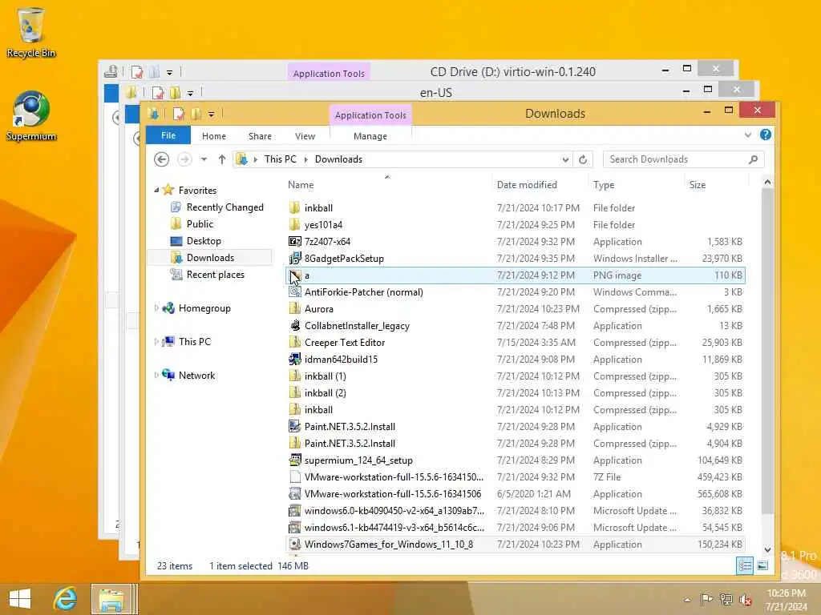Screen dimensions: 821x615
Task: Launch Supermium from the desktop shortcut
Action: (30, 116)
